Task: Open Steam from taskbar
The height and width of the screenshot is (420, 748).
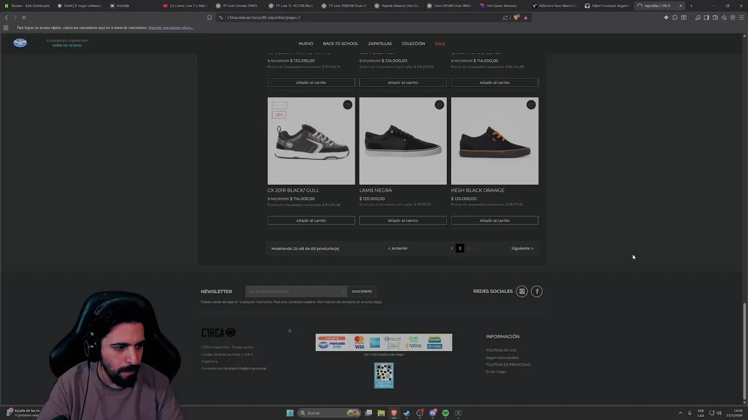Action: tap(407, 413)
